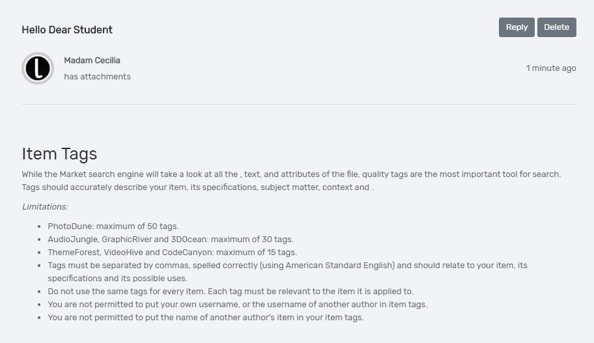Select the sender name Madam Cecilia
Viewport: 594px width, 343px height.
tap(92, 61)
